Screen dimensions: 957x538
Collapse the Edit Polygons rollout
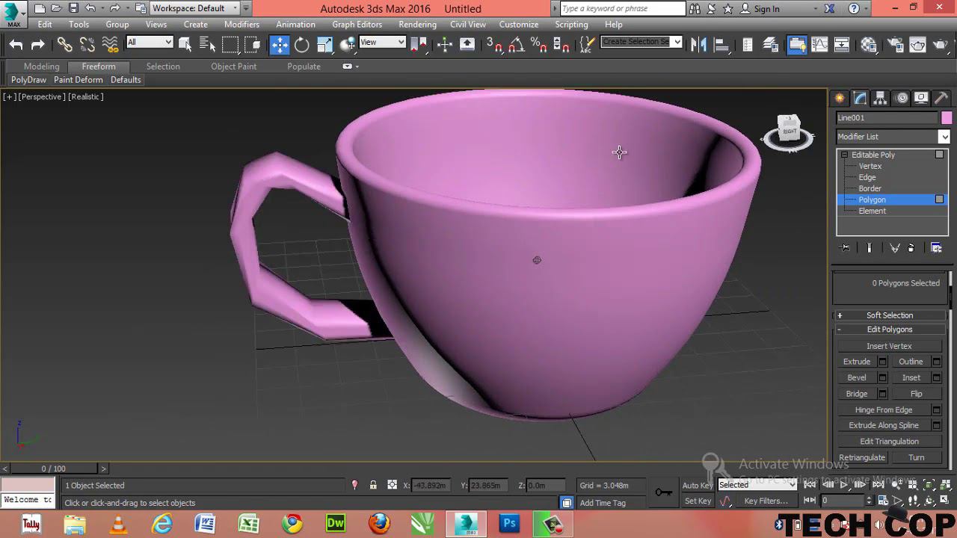coord(890,330)
